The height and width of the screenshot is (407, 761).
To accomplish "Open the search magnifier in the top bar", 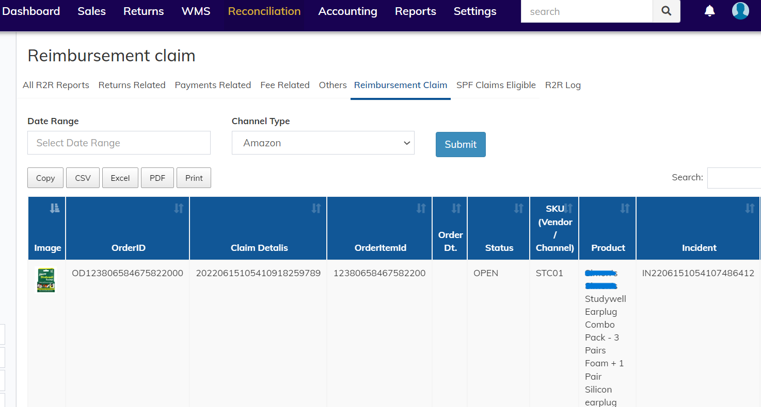I will (666, 11).
